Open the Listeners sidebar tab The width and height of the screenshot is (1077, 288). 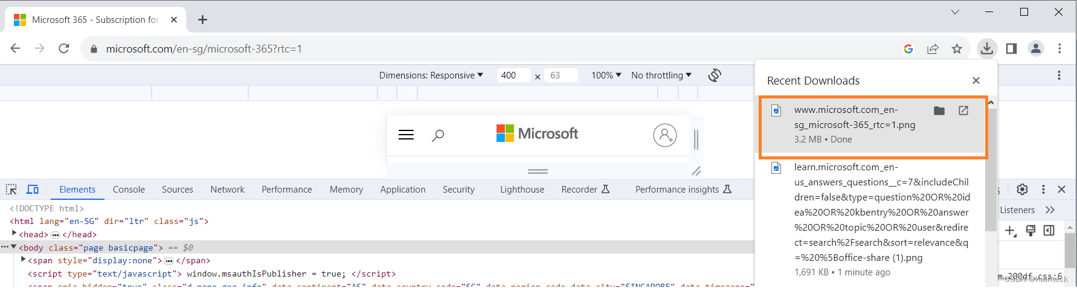(1017, 210)
